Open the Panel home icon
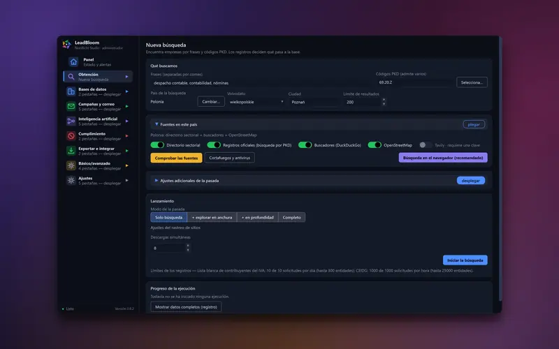Screen dimensions: 559x349 pos(73,62)
